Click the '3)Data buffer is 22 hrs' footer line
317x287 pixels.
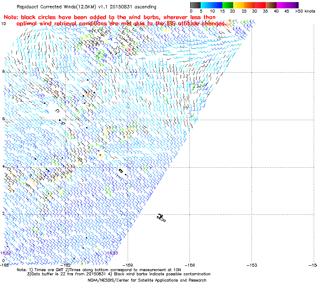[119, 274]
